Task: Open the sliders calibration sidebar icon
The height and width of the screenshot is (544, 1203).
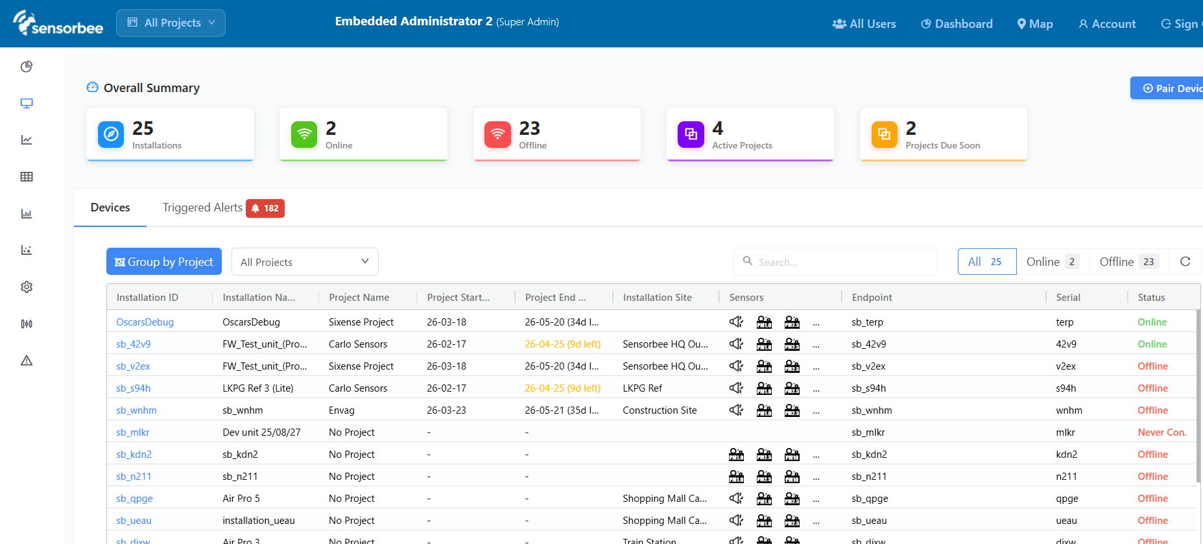Action: 27,324
